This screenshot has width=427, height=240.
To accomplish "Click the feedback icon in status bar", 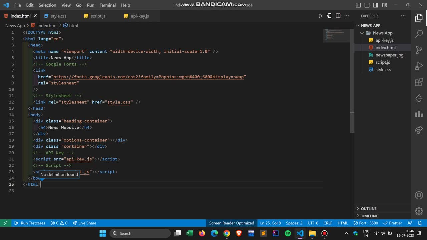I will [x=410, y=223].
